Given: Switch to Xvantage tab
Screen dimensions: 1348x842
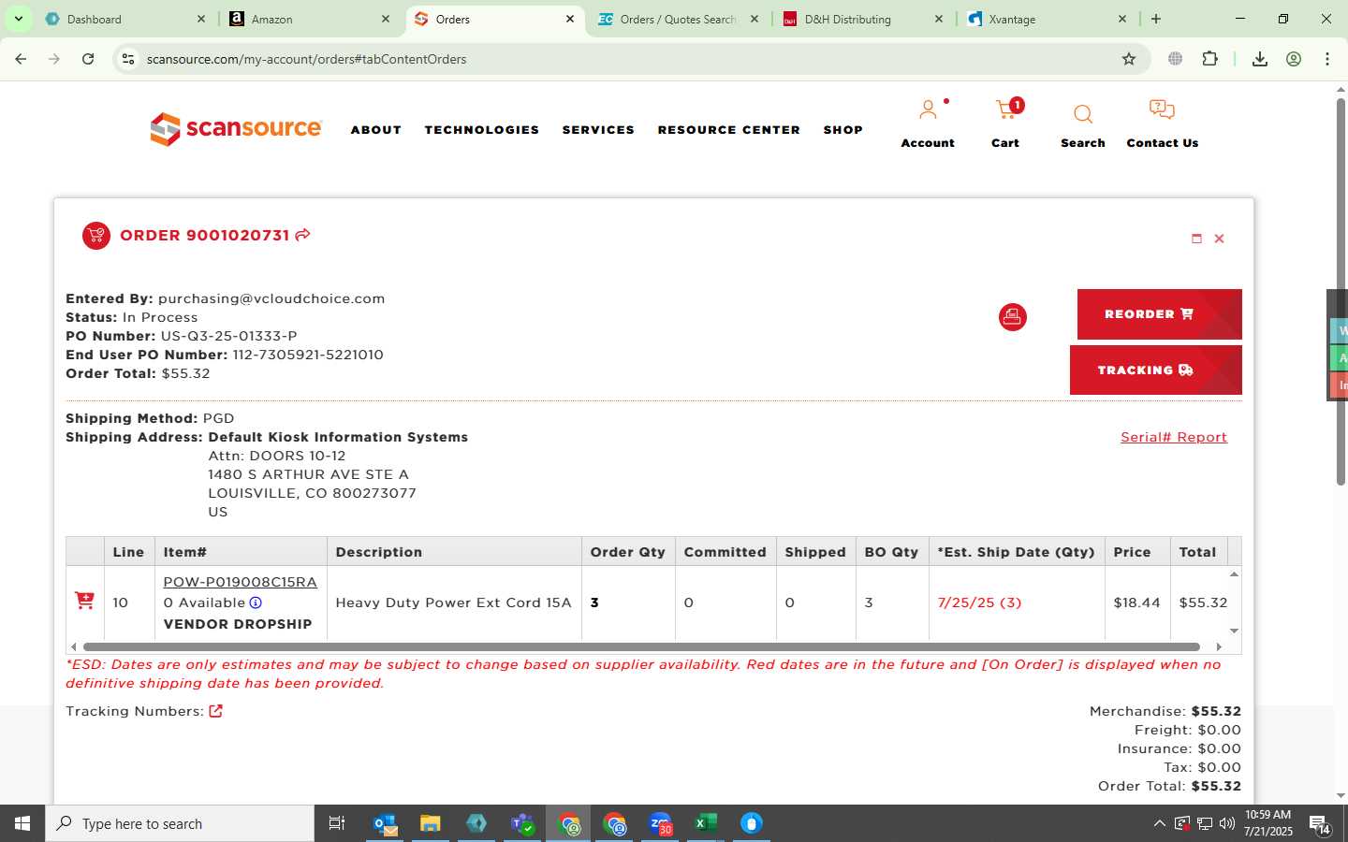Looking at the screenshot, I should (1047, 19).
